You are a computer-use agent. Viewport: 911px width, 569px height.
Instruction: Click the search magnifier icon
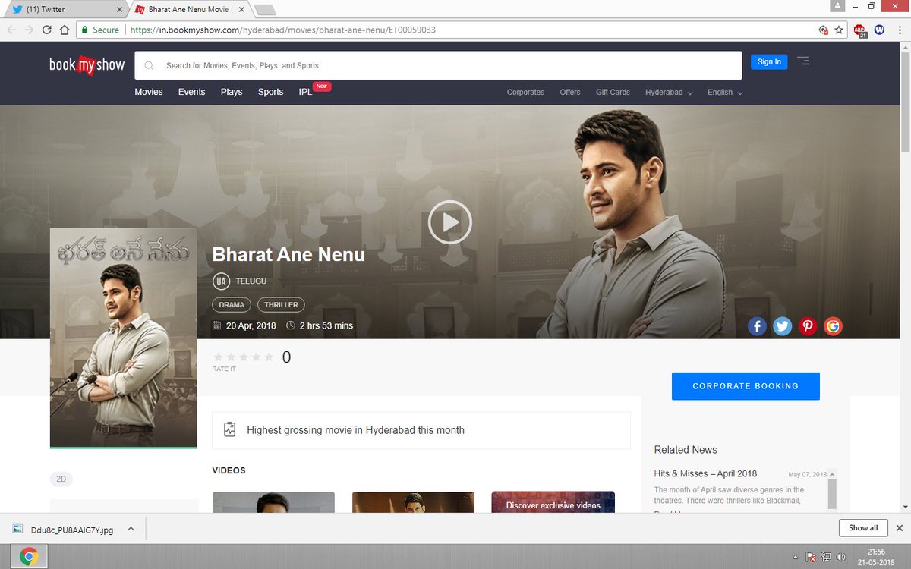point(149,66)
